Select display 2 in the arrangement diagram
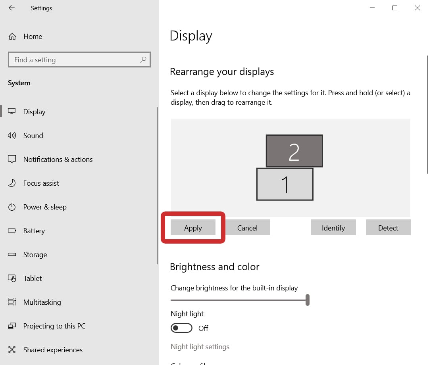Image resolution: width=429 pixels, height=365 pixels. 294,151
